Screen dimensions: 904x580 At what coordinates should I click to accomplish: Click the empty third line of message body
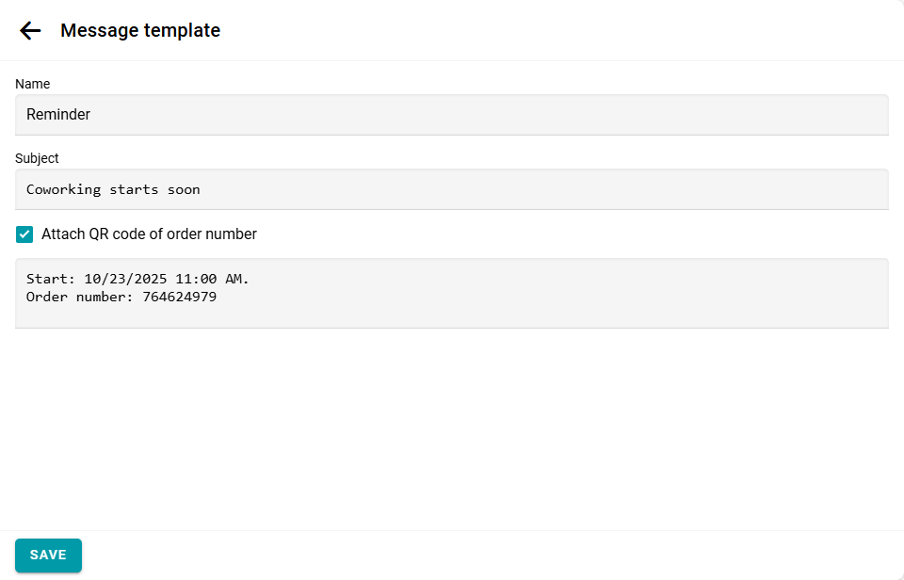coord(188,315)
